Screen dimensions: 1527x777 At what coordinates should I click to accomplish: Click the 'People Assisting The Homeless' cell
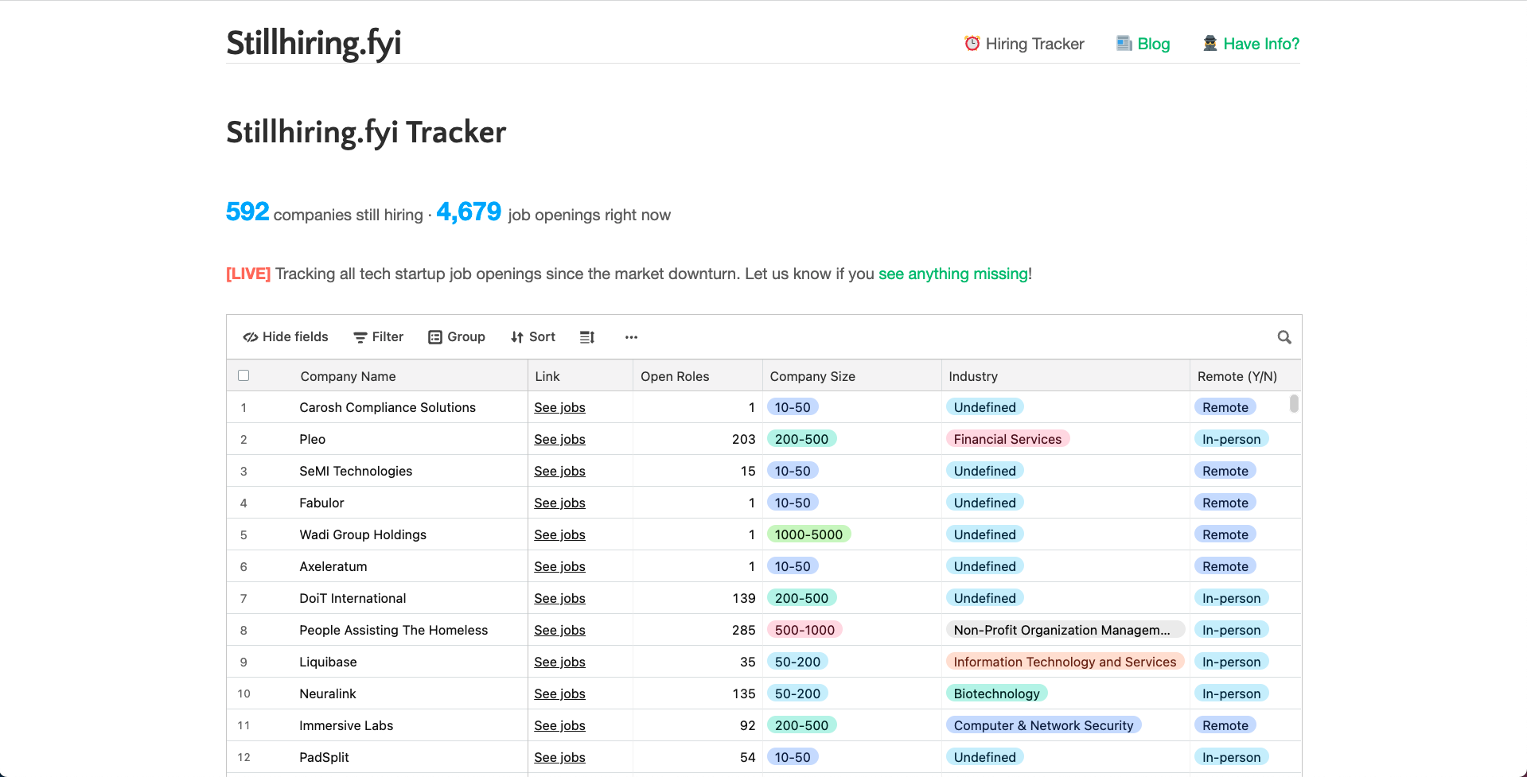click(393, 630)
